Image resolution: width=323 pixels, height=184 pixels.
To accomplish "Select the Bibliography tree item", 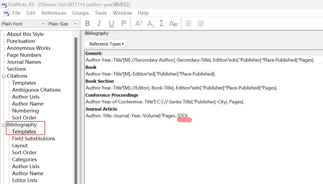I will 22,125.
